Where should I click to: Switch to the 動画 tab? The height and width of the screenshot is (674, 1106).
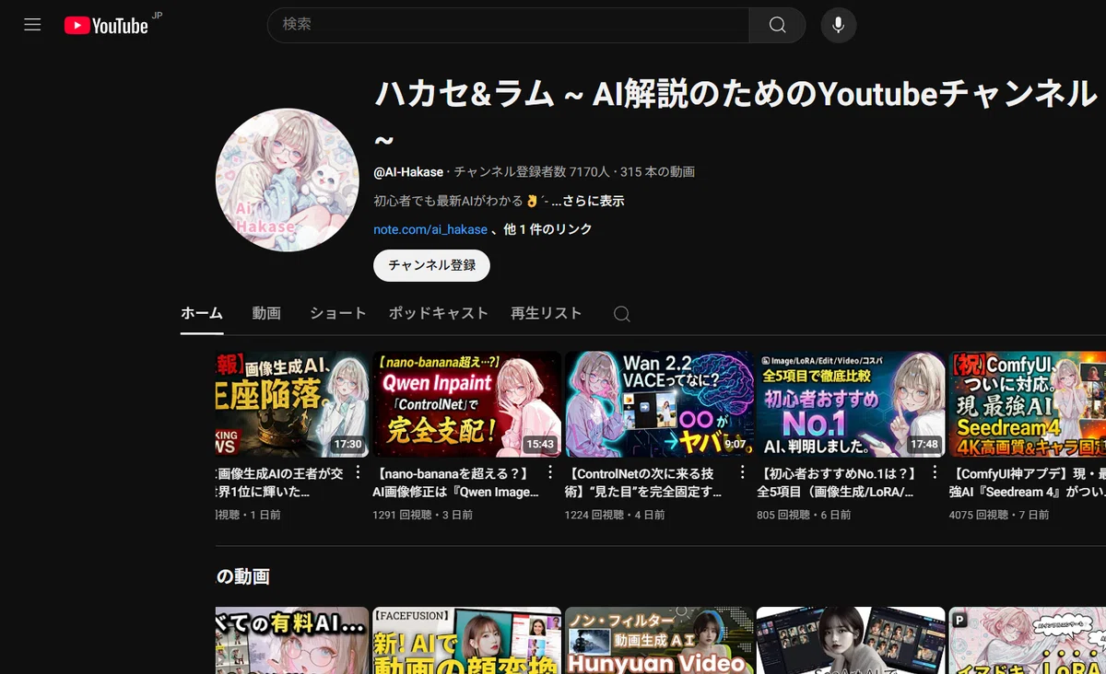[x=266, y=313]
